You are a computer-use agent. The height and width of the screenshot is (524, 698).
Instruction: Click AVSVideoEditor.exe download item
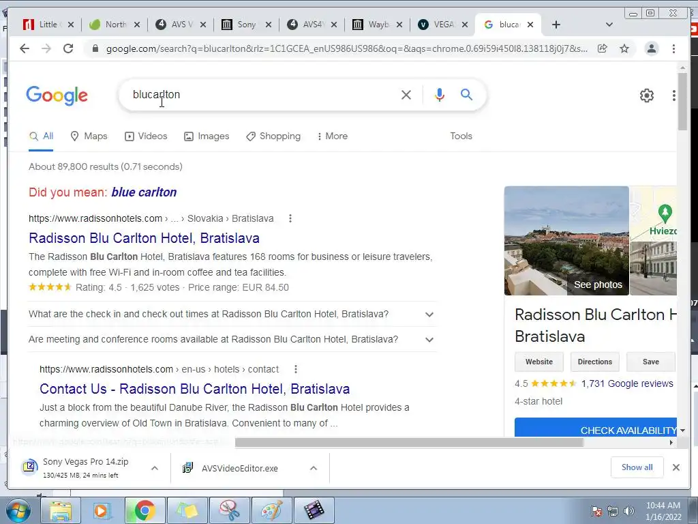tap(239, 468)
